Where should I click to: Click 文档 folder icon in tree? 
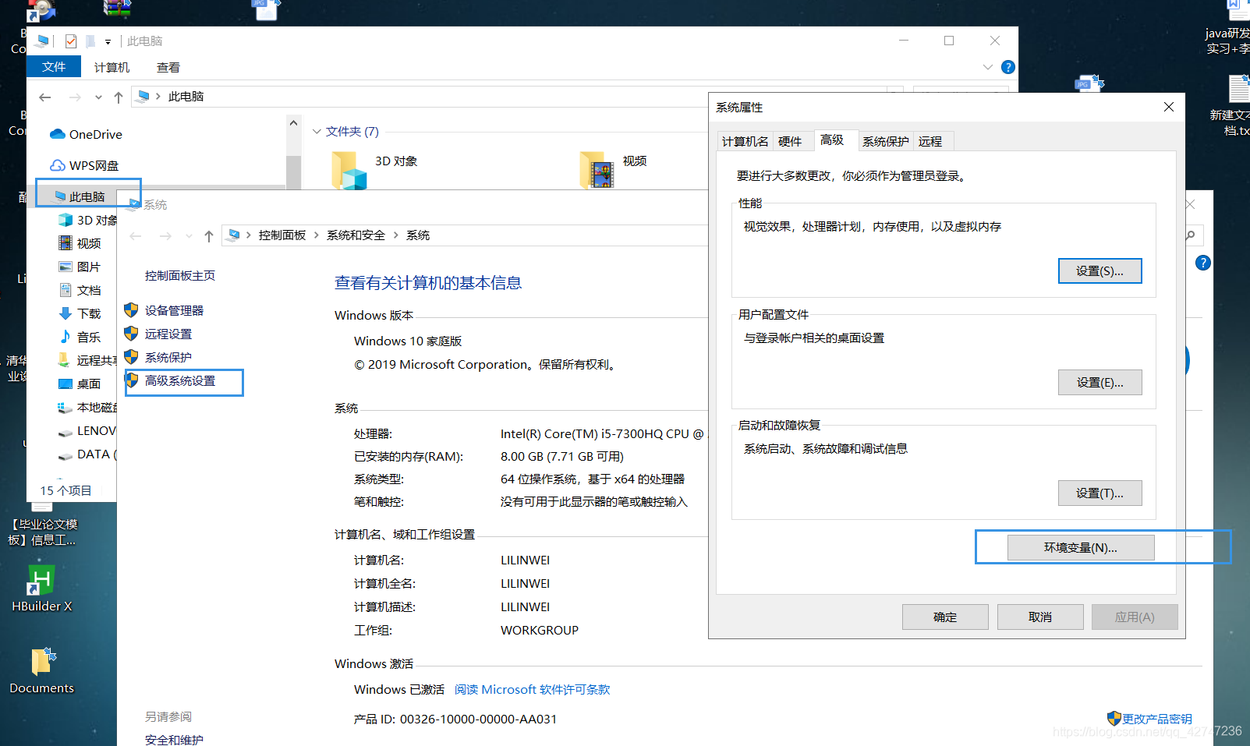66,290
